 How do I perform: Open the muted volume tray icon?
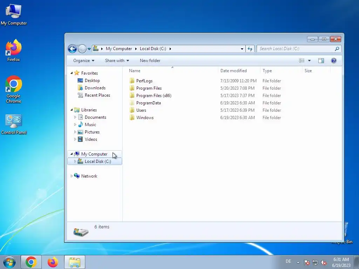tap(324, 262)
